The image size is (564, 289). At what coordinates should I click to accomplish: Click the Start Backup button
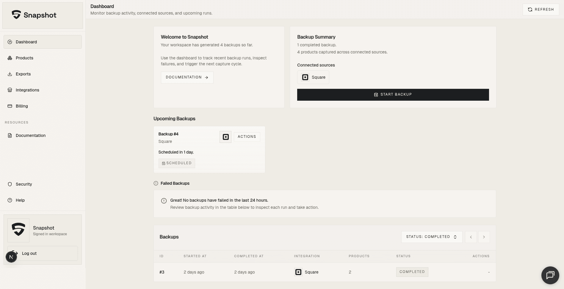coord(393,94)
